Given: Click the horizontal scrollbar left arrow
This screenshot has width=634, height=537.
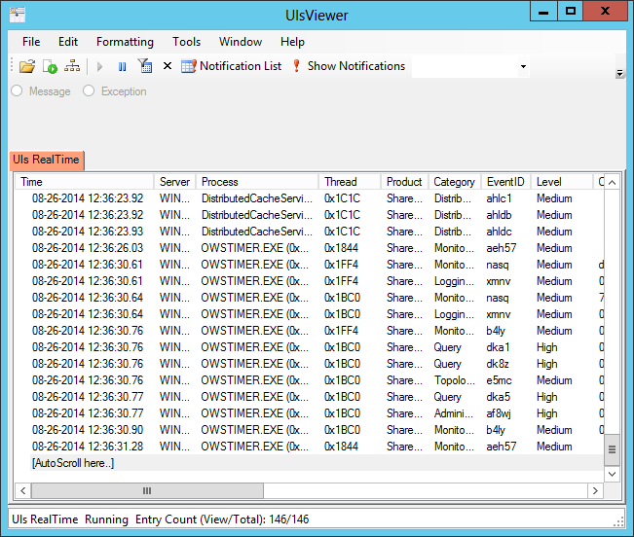Looking at the screenshot, I should tap(23, 490).
